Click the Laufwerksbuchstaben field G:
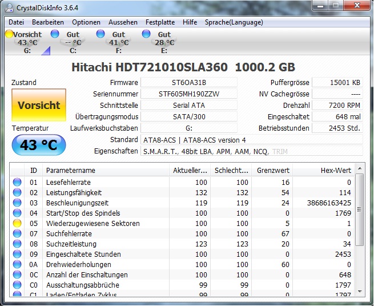Viewport: 374px width, 307px height. click(189, 128)
